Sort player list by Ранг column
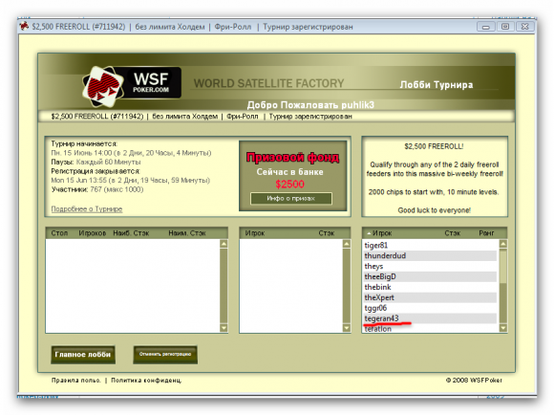554x415 pixels. [486, 233]
